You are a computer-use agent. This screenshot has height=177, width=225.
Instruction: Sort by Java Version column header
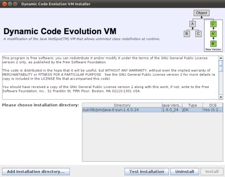pyautogui.click(x=172, y=105)
